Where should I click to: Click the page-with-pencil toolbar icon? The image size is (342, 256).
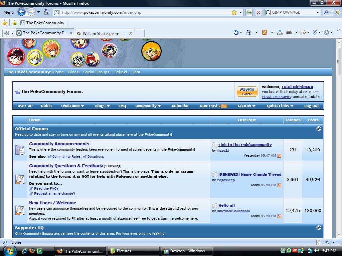coord(303,32)
